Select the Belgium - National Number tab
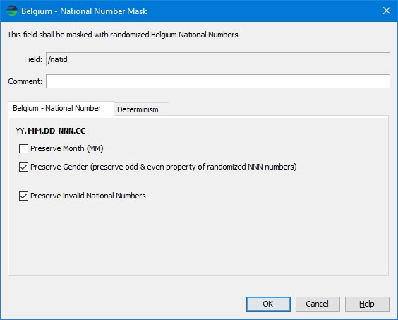Image resolution: width=398 pixels, height=320 pixels. 61,109
